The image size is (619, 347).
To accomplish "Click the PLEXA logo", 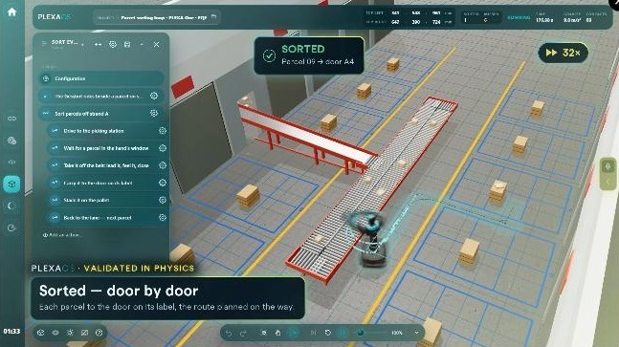I will pos(55,17).
